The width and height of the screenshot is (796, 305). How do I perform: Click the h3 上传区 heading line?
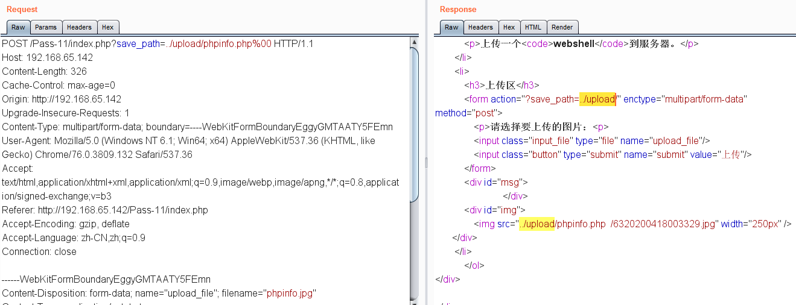501,86
